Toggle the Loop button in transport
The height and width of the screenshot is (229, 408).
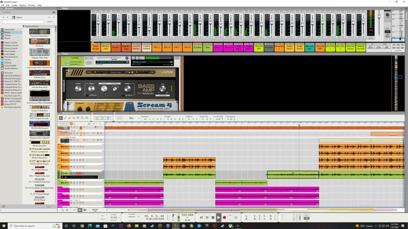point(236,218)
